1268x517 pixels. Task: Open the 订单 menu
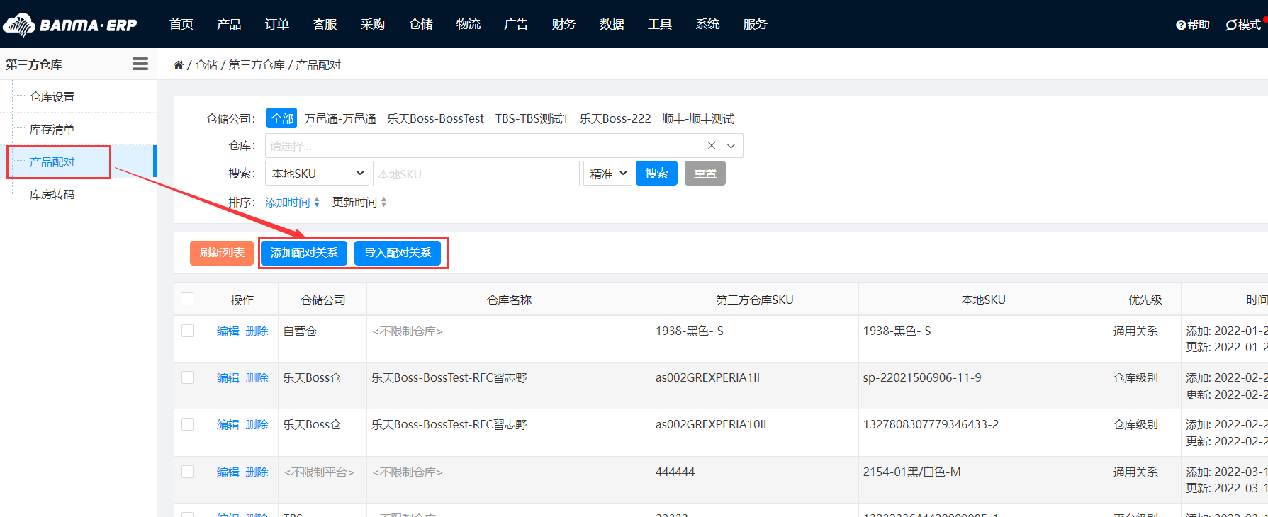tap(277, 24)
